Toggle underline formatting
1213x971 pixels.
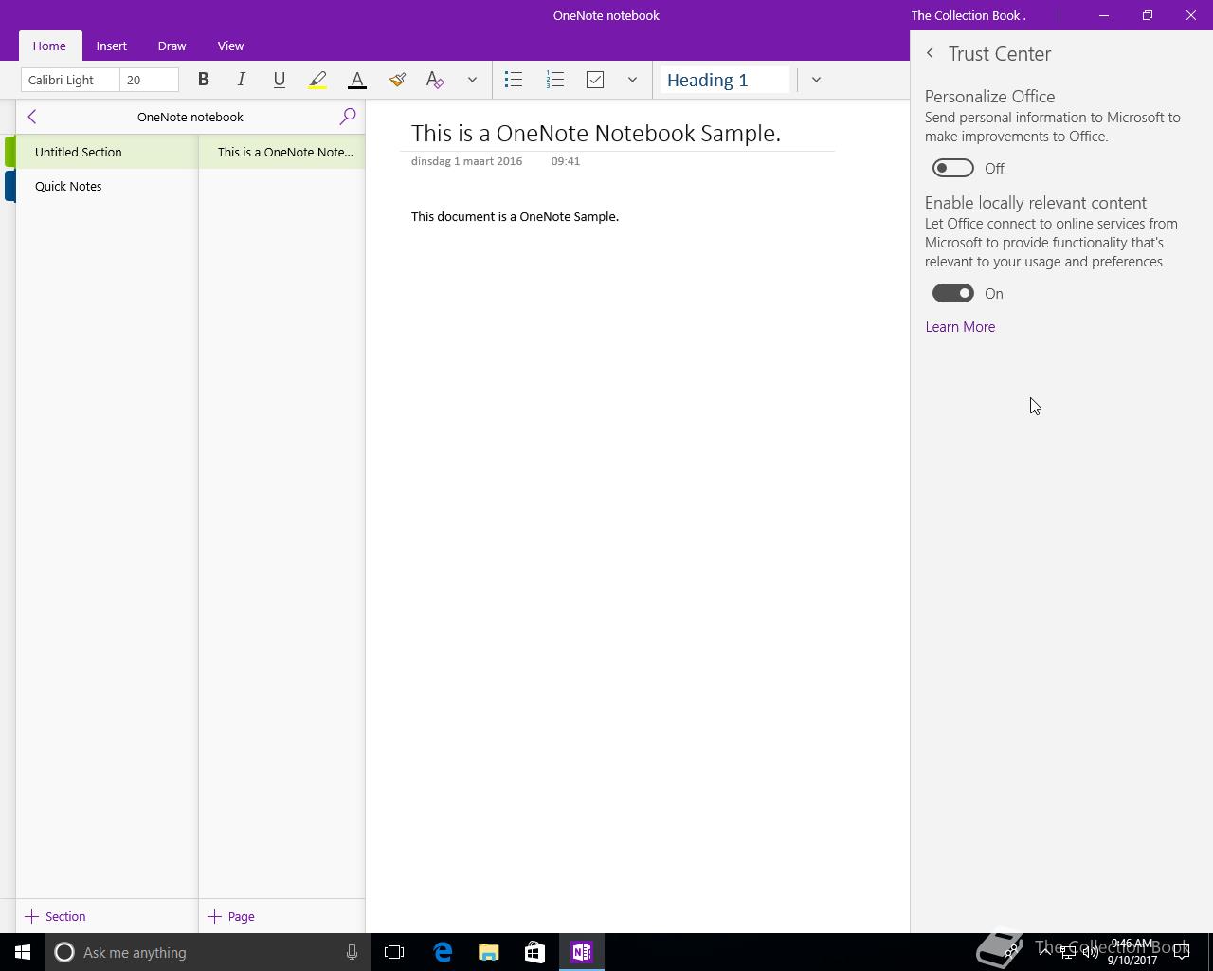point(279,80)
